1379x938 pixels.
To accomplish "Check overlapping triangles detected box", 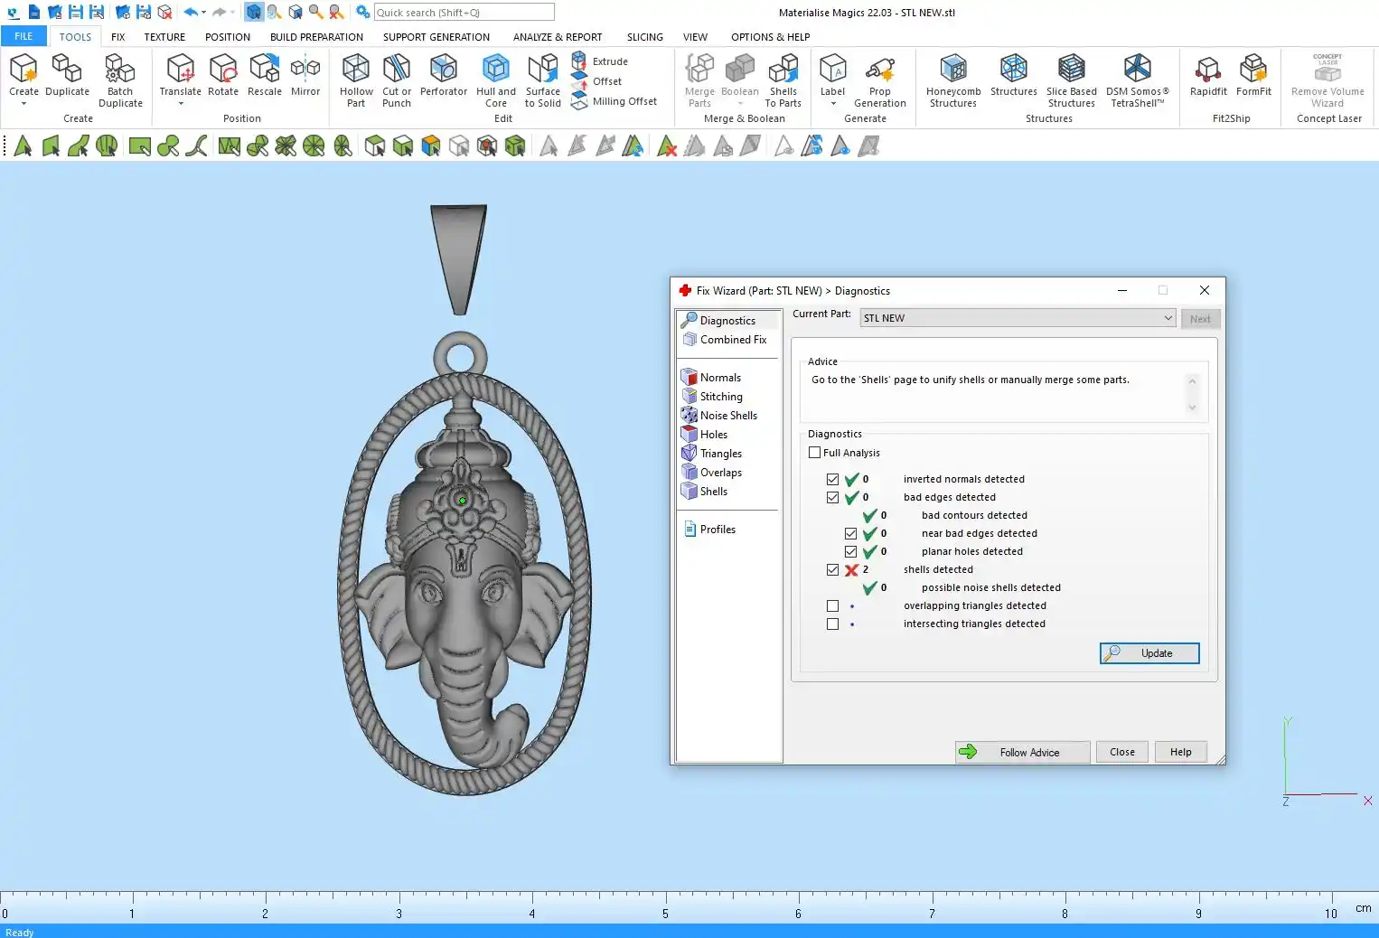I will [x=832, y=606].
